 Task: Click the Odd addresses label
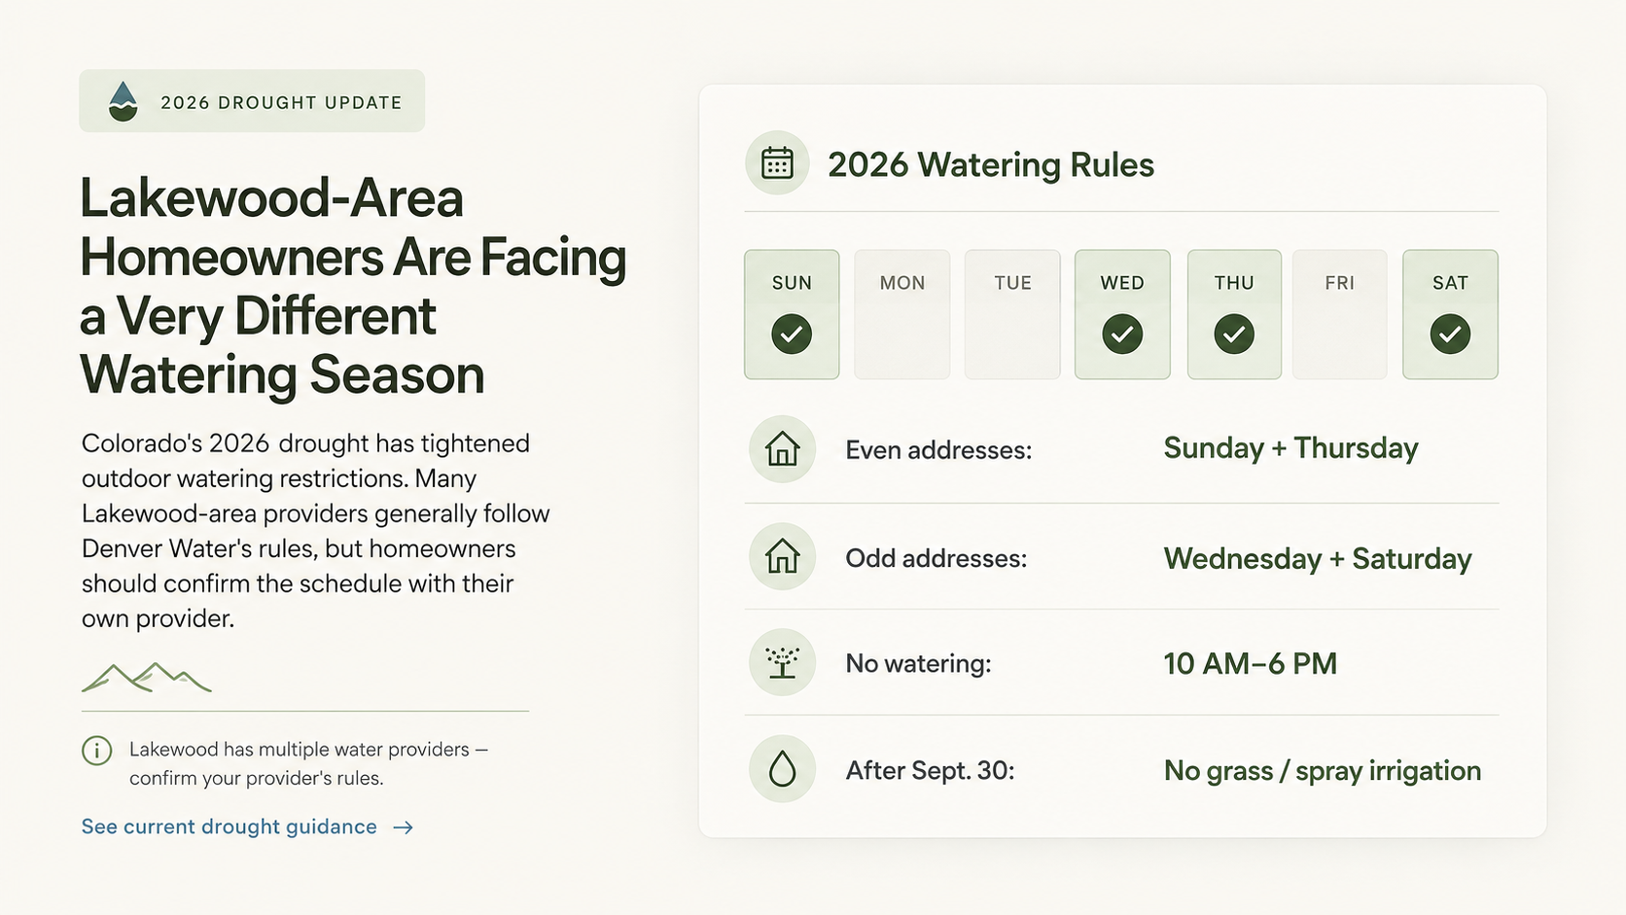[937, 558]
